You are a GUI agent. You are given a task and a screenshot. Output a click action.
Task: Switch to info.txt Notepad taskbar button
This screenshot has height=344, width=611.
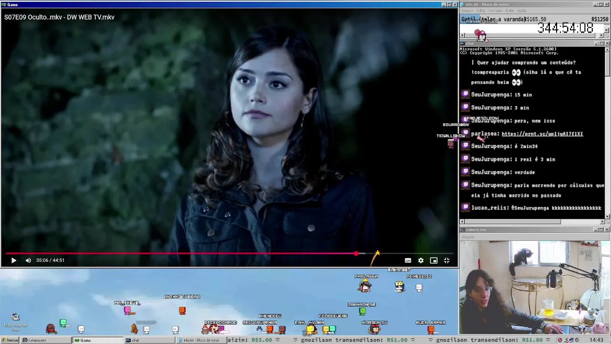coord(200,340)
